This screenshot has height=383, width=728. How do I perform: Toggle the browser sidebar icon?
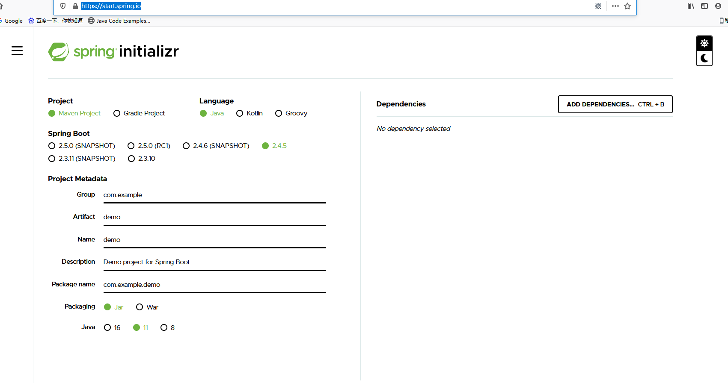pyautogui.click(x=704, y=6)
